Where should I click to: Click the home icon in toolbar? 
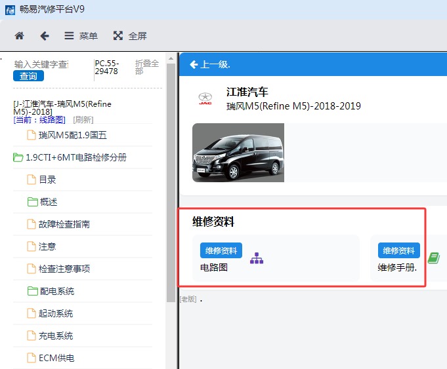tap(20, 36)
